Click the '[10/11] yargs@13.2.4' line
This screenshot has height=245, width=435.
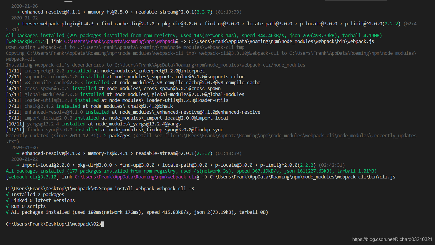point(93,124)
